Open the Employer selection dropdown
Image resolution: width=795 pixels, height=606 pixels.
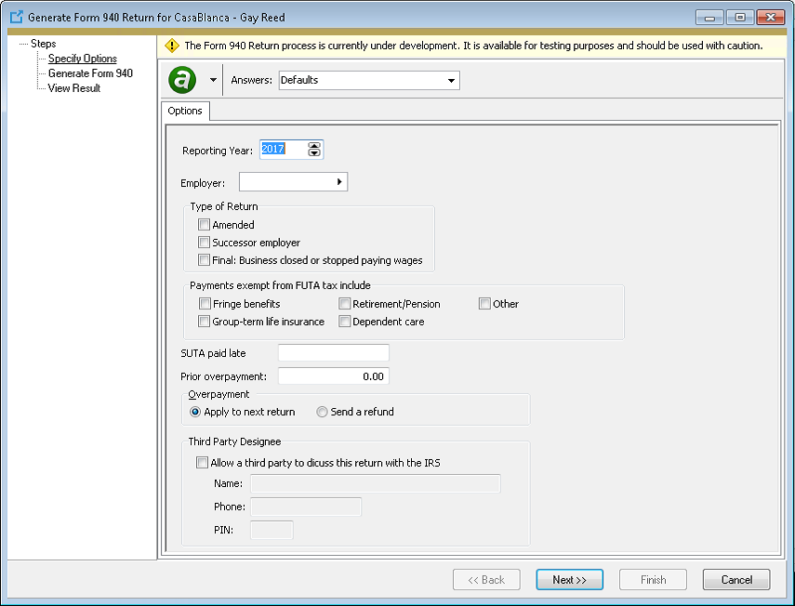[339, 181]
